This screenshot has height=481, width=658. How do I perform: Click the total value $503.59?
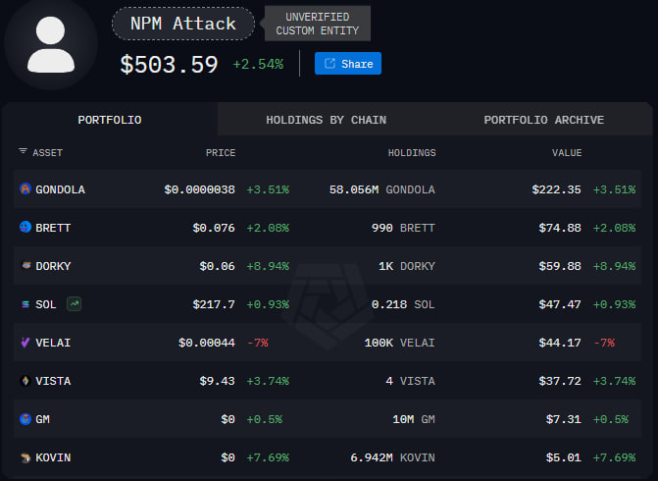pyautogui.click(x=169, y=64)
